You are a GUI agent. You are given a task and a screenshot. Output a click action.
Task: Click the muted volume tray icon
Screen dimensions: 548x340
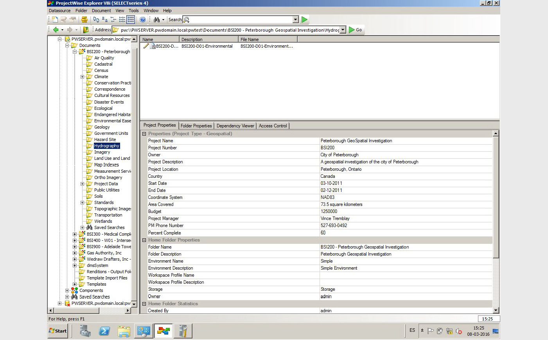(x=459, y=331)
